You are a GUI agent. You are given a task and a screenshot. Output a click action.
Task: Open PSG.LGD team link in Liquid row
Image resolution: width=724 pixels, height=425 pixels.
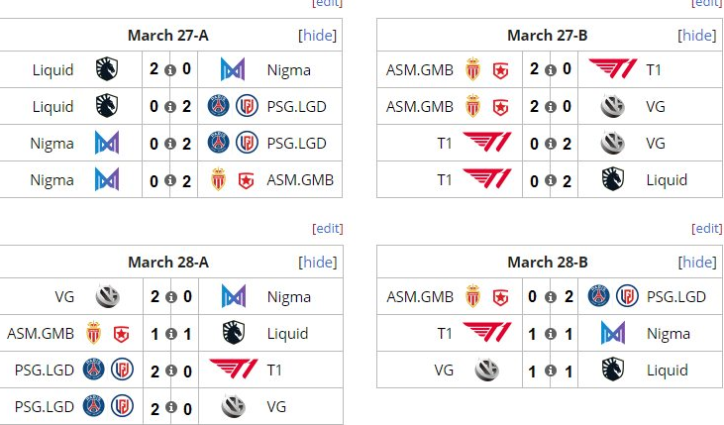click(x=296, y=107)
